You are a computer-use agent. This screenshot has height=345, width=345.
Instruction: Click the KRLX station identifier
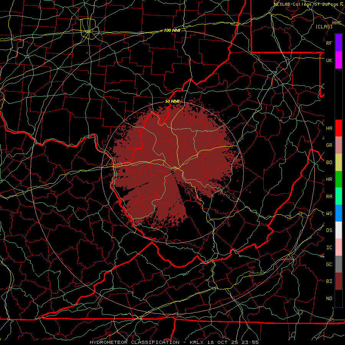pyautogui.click(x=197, y=342)
